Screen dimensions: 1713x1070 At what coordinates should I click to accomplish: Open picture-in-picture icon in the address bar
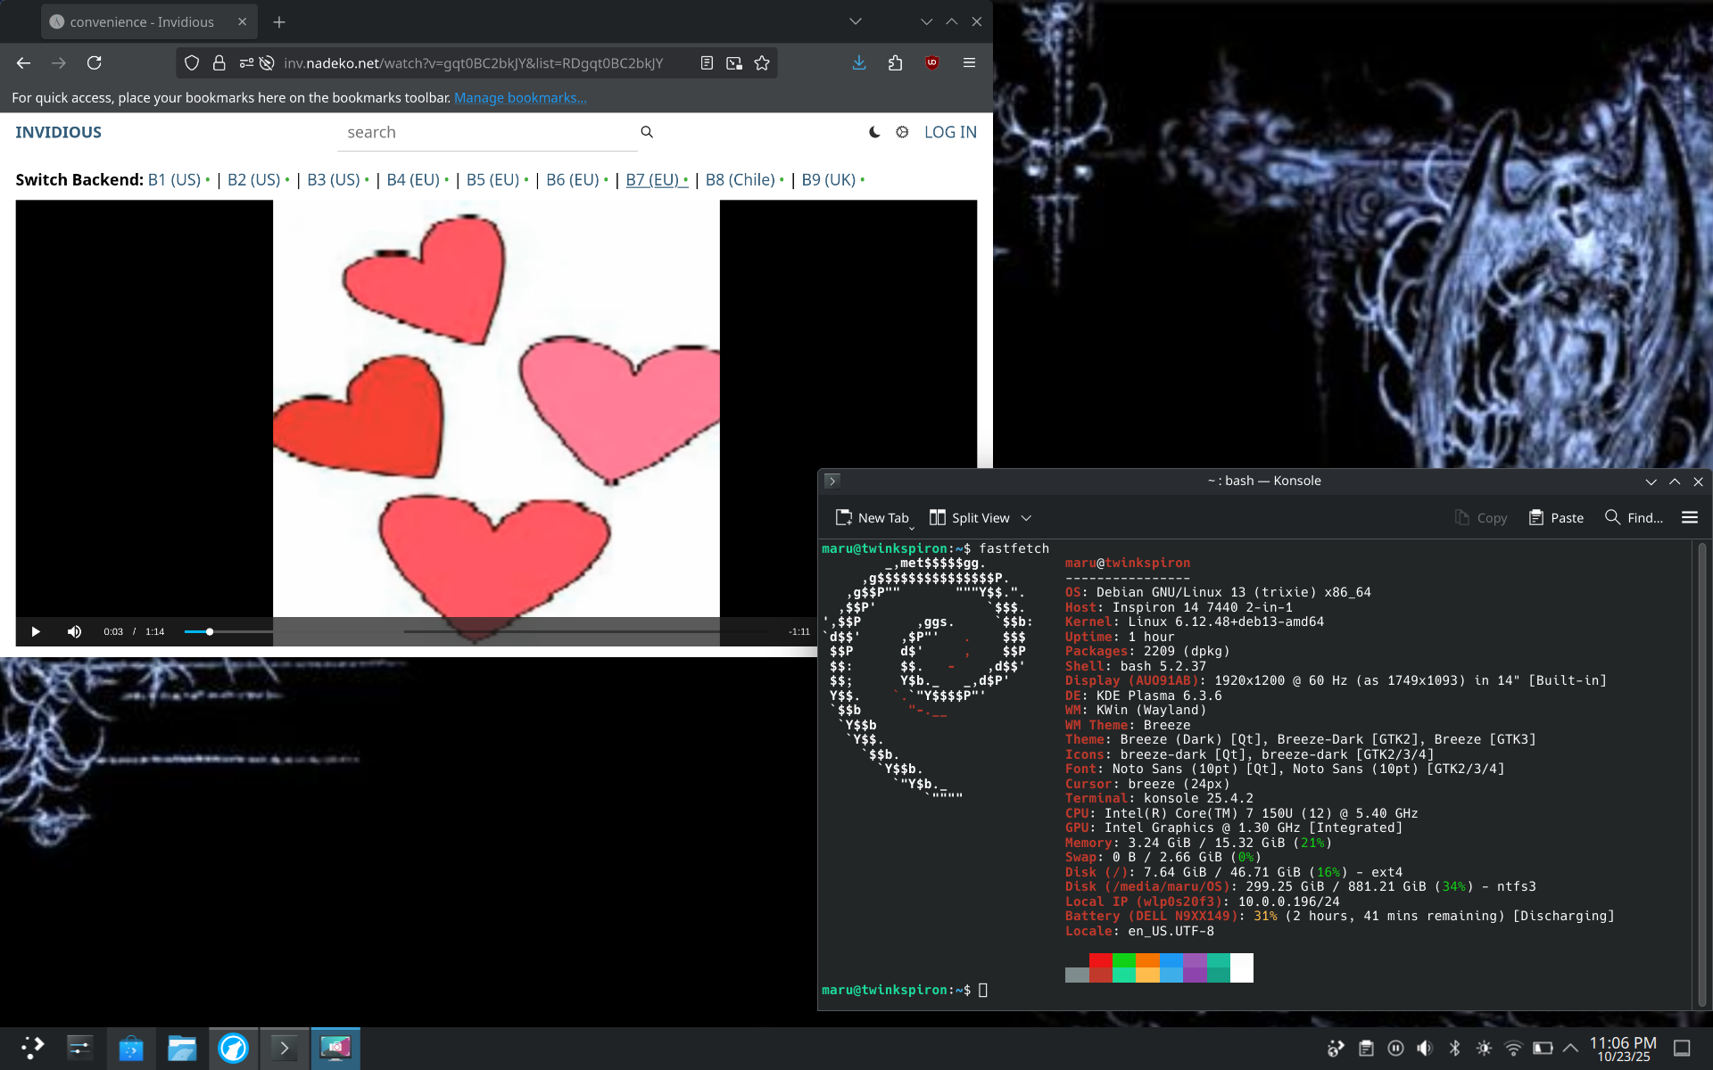(734, 63)
